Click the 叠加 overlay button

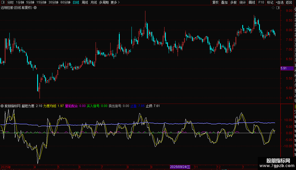coord(224,2)
